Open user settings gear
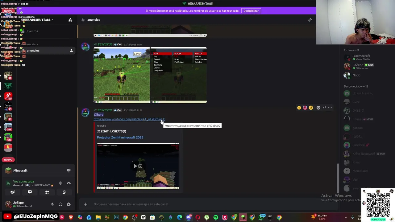The width and height of the screenshot is (395, 222). (x=69, y=204)
